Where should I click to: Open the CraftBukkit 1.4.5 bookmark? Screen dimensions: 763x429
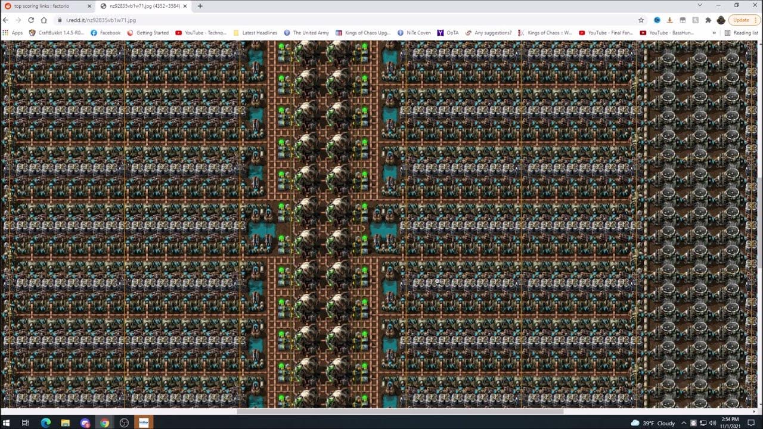pyautogui.click(x=57, y=33)
